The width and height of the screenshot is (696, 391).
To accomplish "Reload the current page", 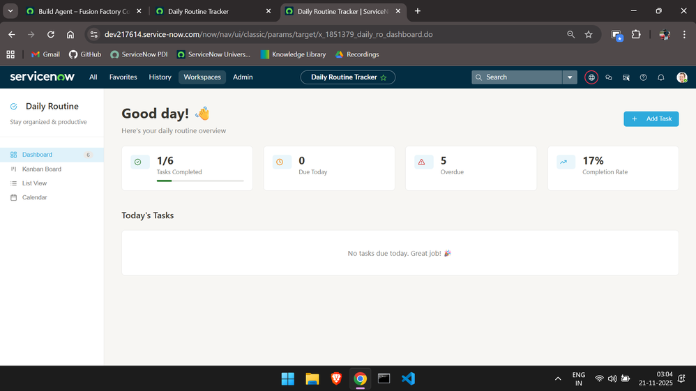I will click(x=51, y=35).
